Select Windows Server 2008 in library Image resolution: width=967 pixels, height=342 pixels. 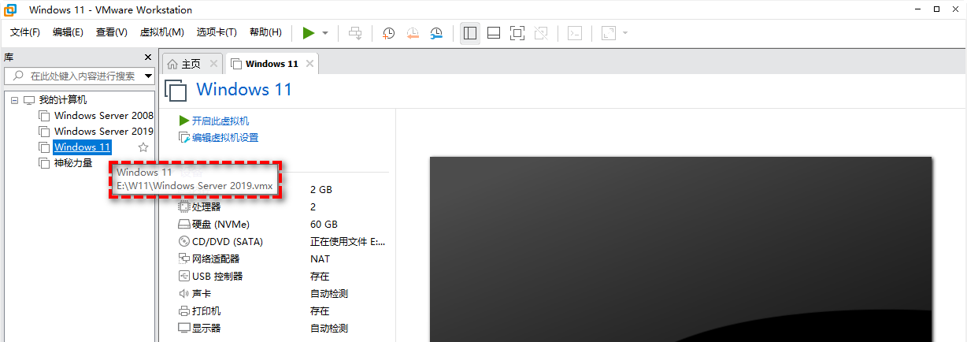102,115
